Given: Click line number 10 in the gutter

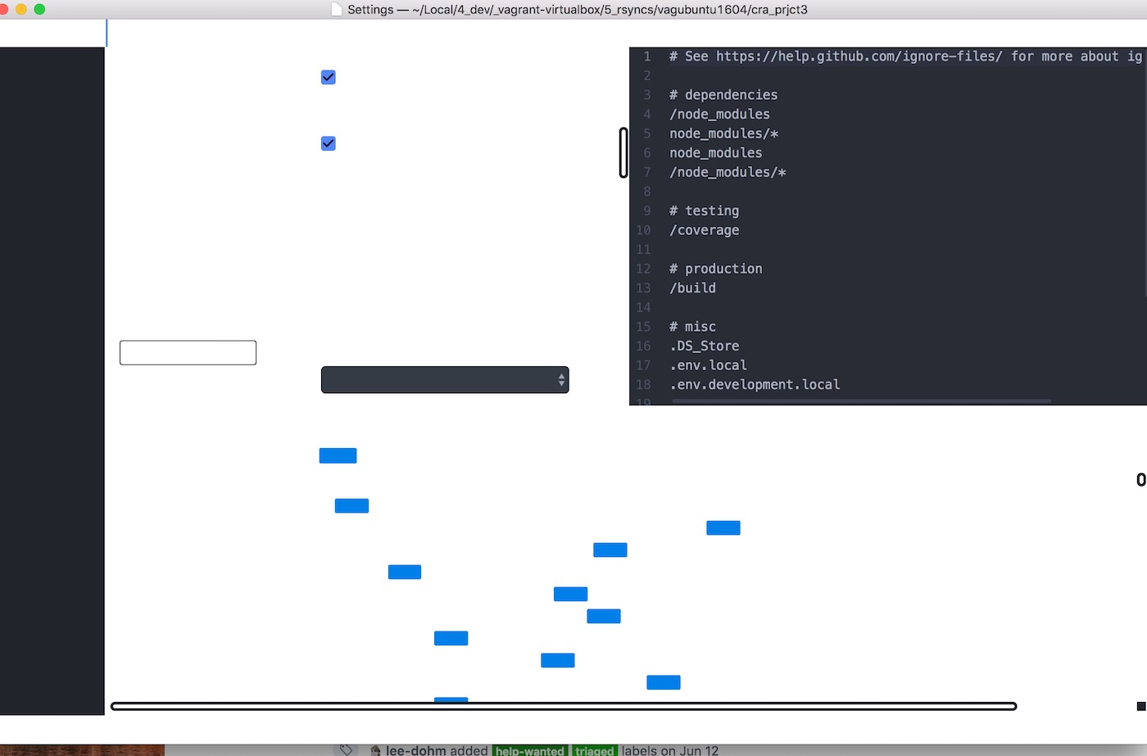Looking at the screenshot, I should click(643, 230).
